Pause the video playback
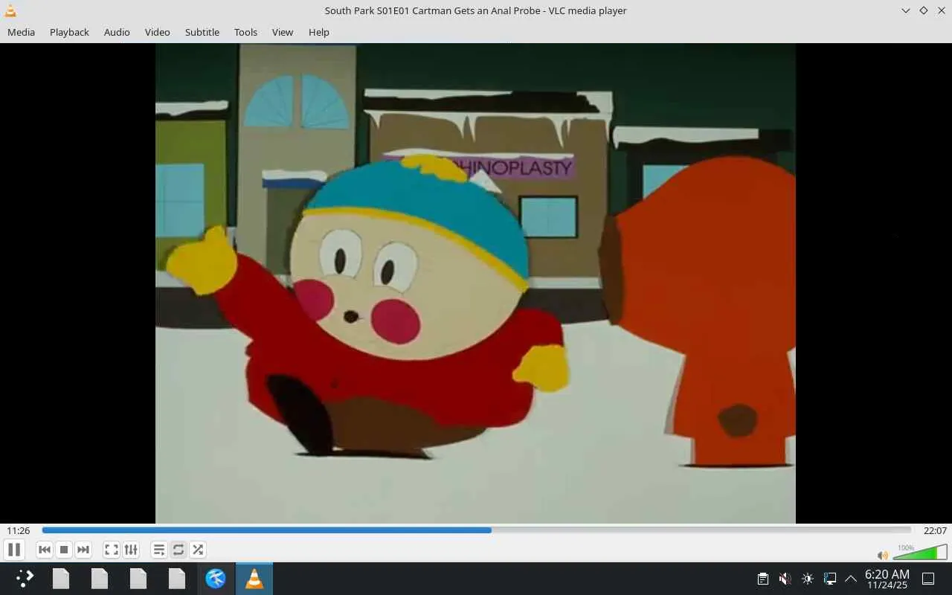This screenshot has width=952, height=595. (13, 550)
